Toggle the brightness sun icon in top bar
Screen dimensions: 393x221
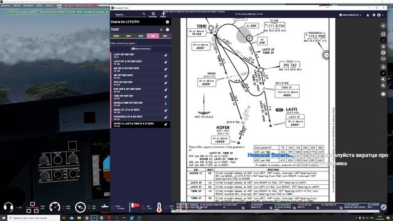click(x=374, y=15)
